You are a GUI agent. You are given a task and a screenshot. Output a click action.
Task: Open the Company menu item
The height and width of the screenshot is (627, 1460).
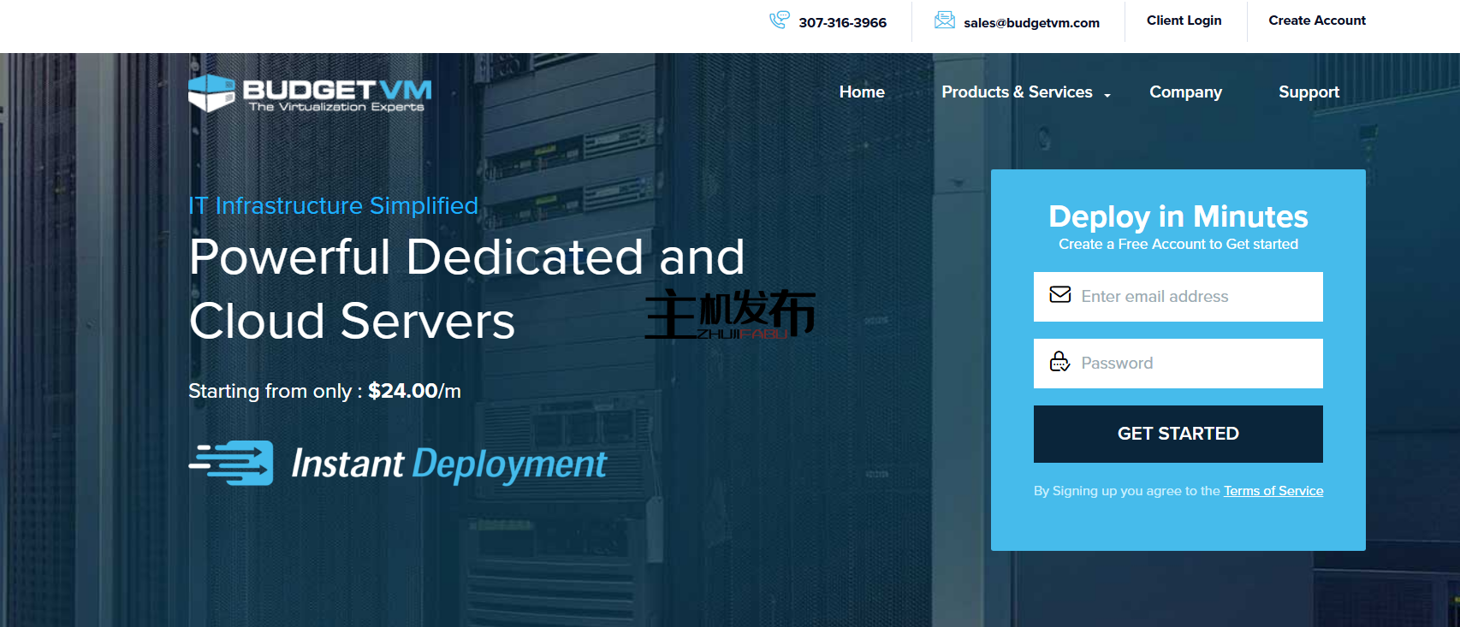(x=1185, y=92)
